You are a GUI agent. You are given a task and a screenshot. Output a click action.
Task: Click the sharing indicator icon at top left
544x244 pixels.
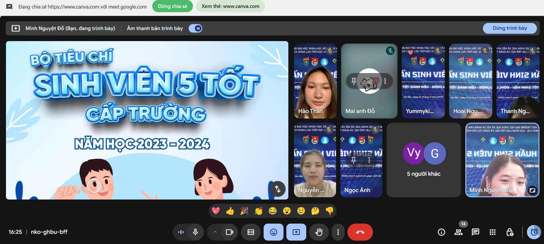[x=9, y=6]
